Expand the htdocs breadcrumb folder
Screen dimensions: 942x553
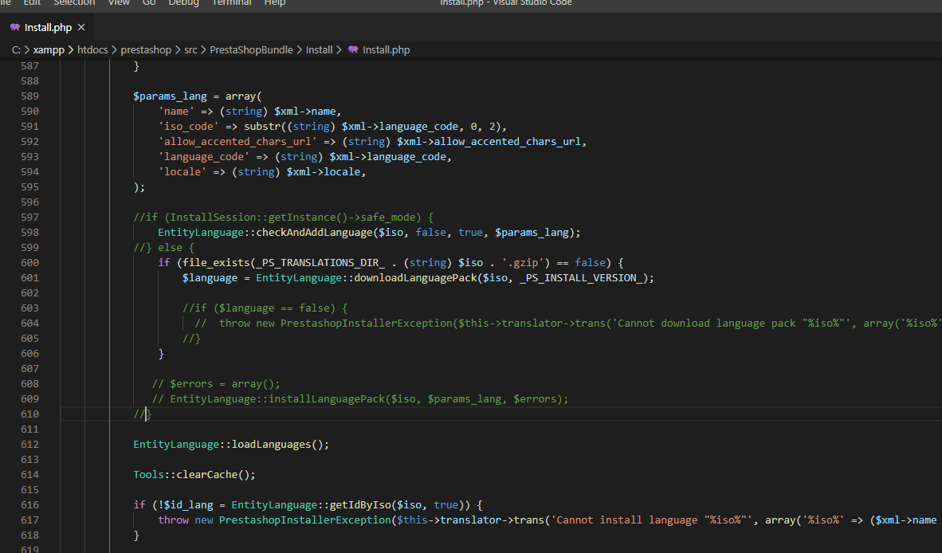tap(92, 49)
